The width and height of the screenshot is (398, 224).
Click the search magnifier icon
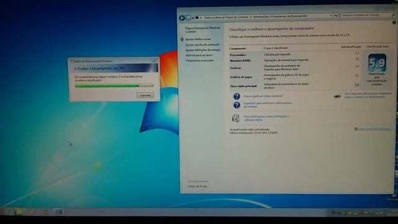(393, 15)
